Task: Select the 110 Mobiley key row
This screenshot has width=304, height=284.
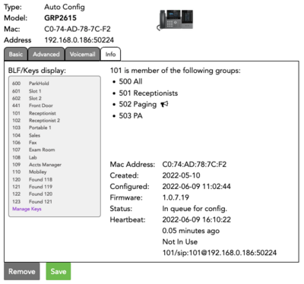Action: pos(30,172)
